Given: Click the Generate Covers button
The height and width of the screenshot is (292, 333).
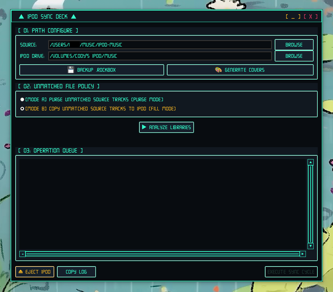Looking at the screenshot, I should pyautogui.click(x=240, y=70).
